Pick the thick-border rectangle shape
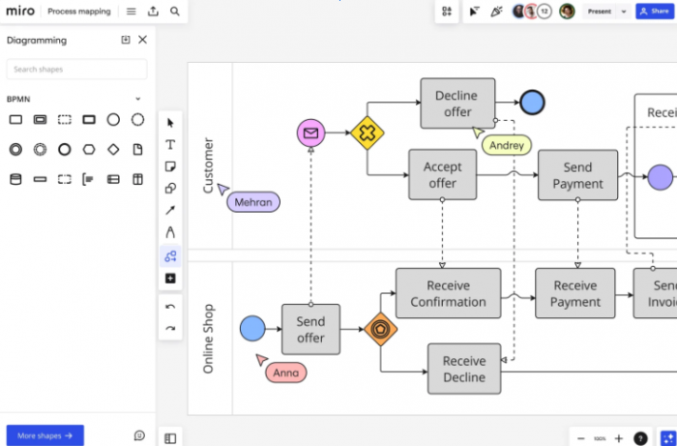 click(89, 120)
